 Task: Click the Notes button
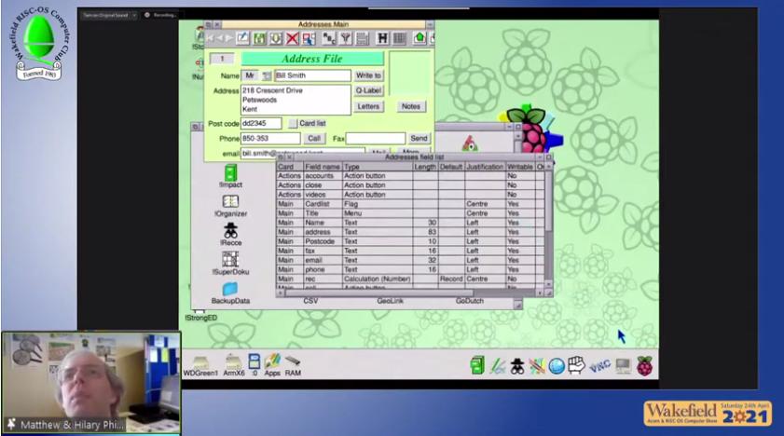[x=411, y=106]
